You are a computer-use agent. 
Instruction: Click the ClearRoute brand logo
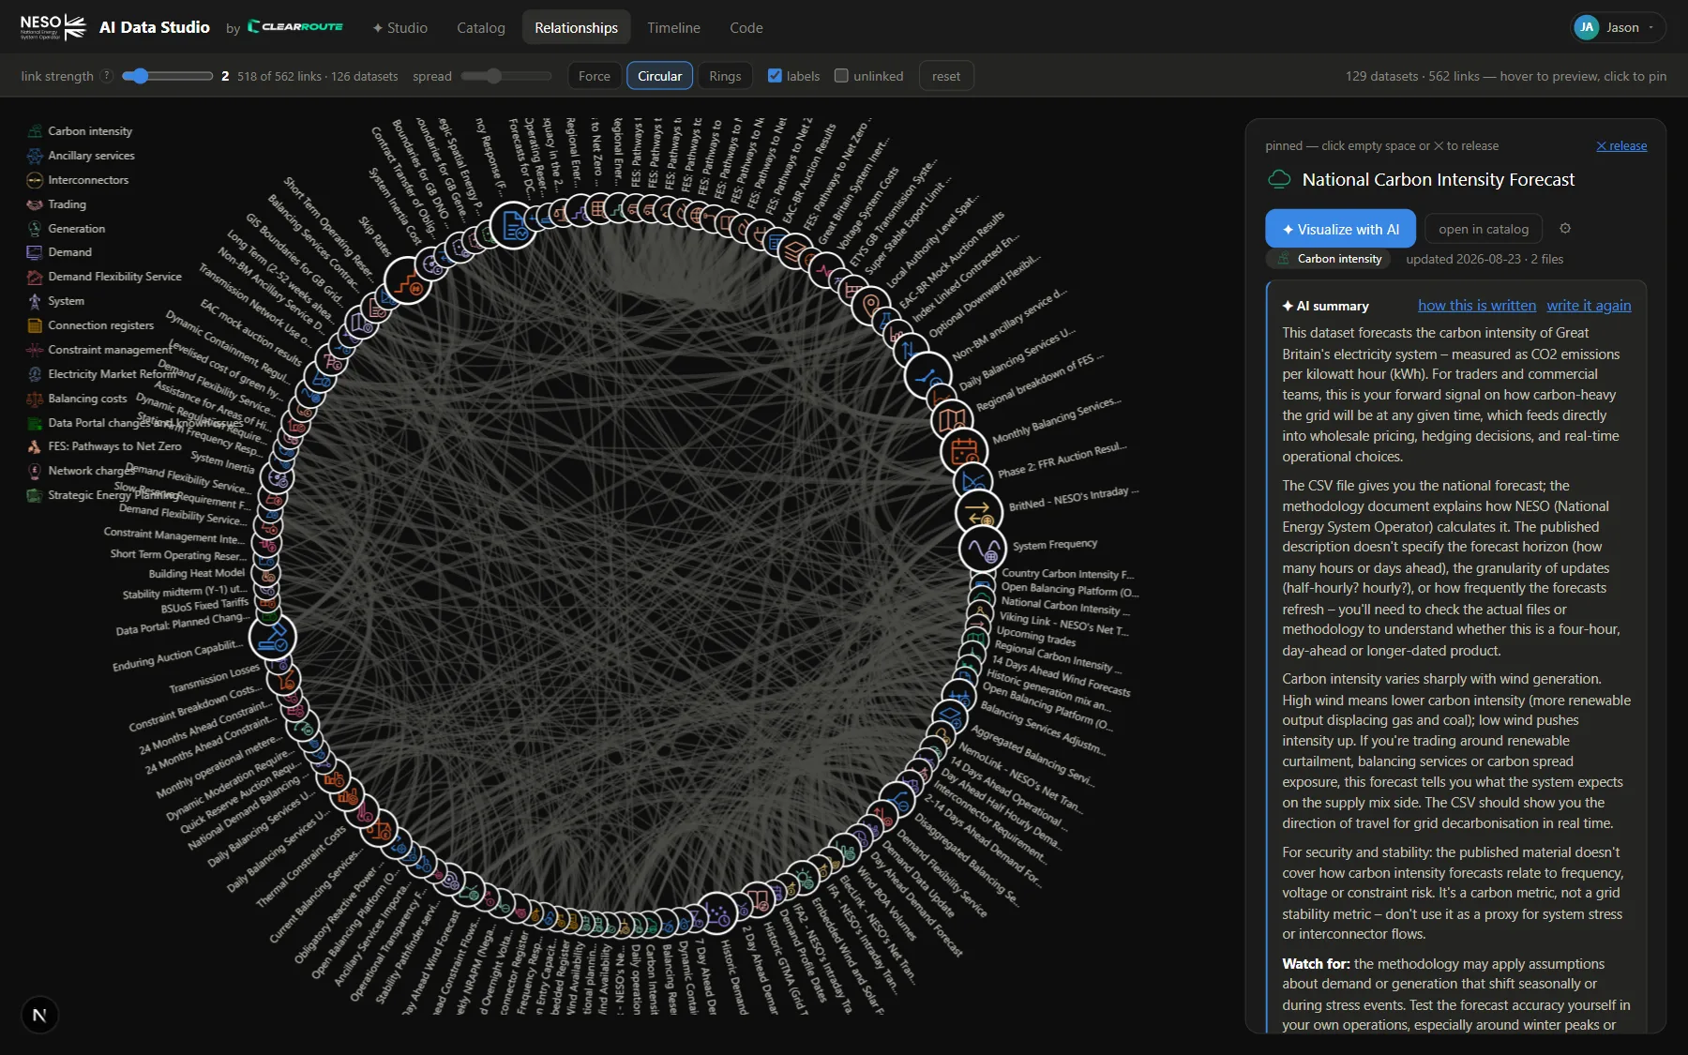(295, 27)
